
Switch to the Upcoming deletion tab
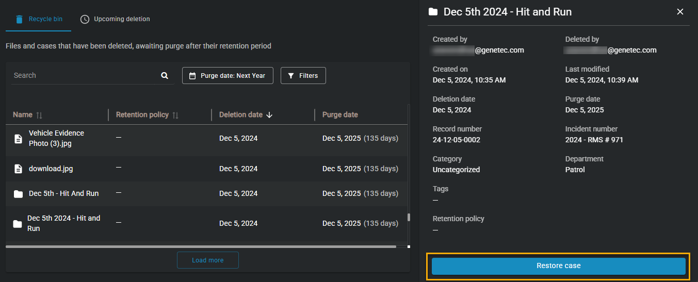pos(121,19)
